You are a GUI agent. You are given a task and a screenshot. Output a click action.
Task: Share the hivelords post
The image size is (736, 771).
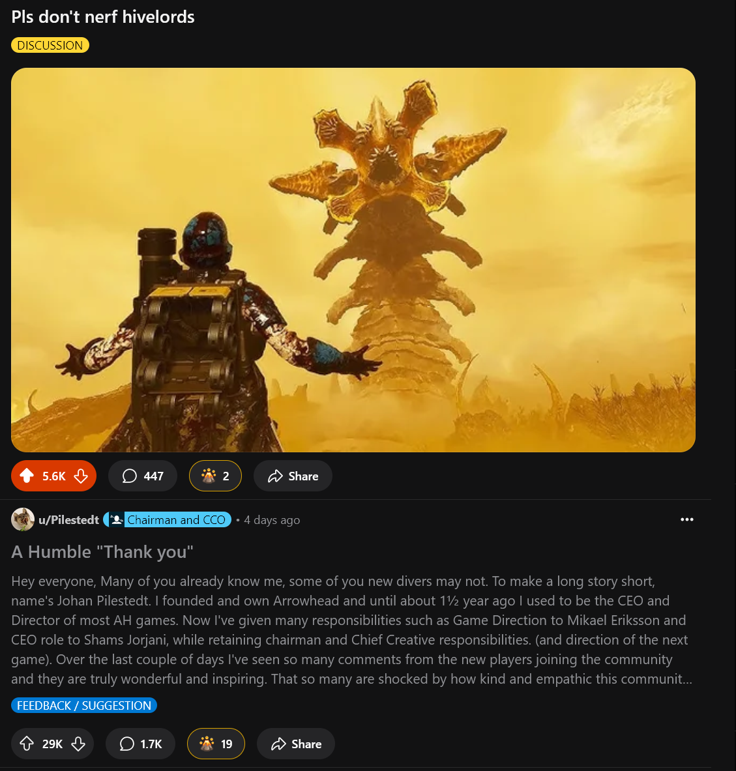(293, 476)
